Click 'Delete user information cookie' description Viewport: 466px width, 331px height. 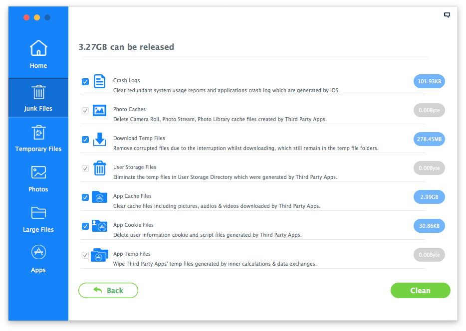[x=208, y=235]
